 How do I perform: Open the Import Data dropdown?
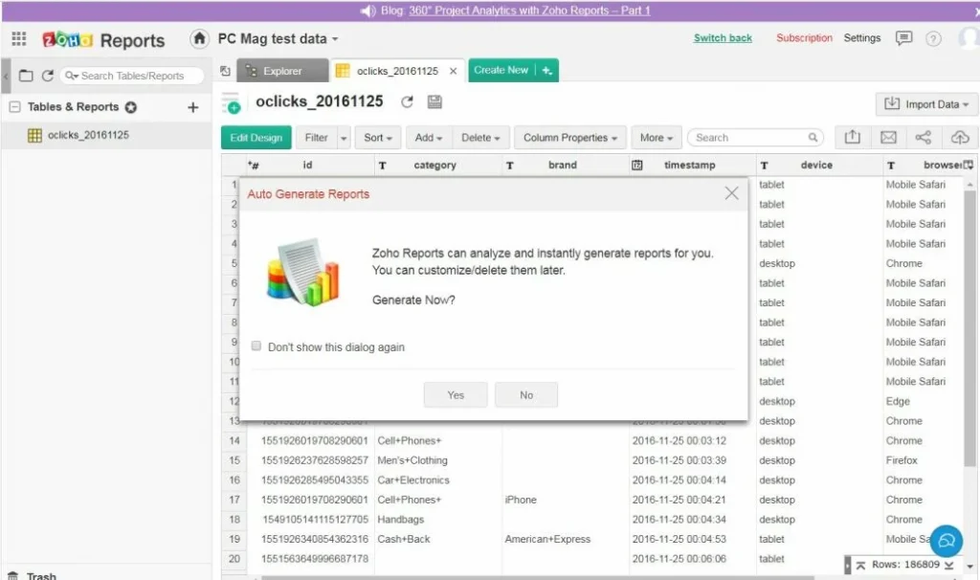click(924, 104)
